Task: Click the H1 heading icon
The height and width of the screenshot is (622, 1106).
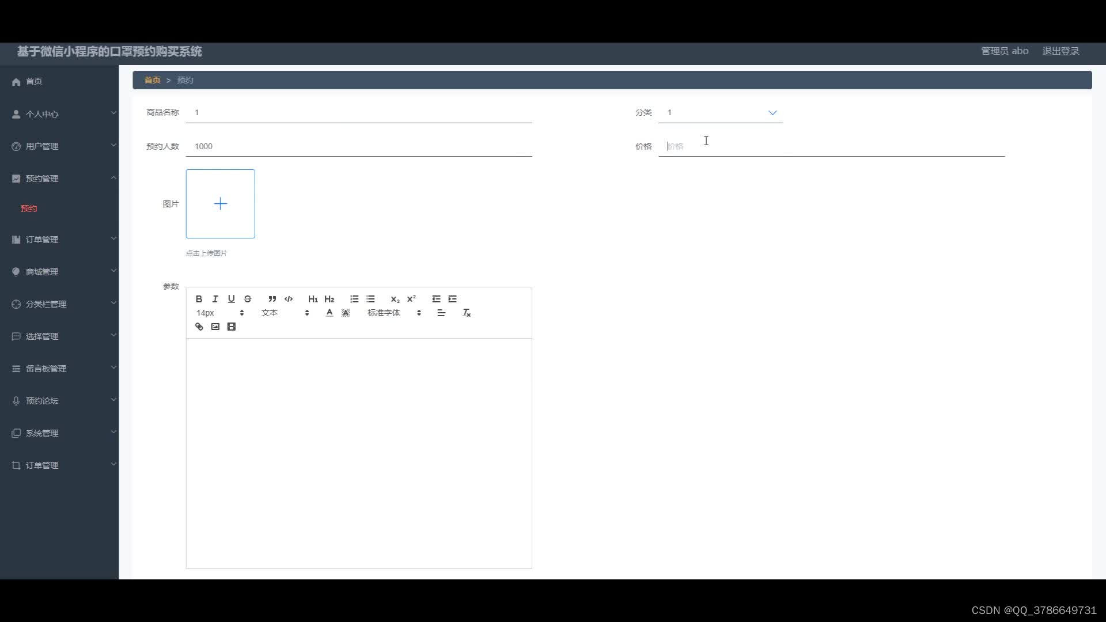Action: [312, 298]
